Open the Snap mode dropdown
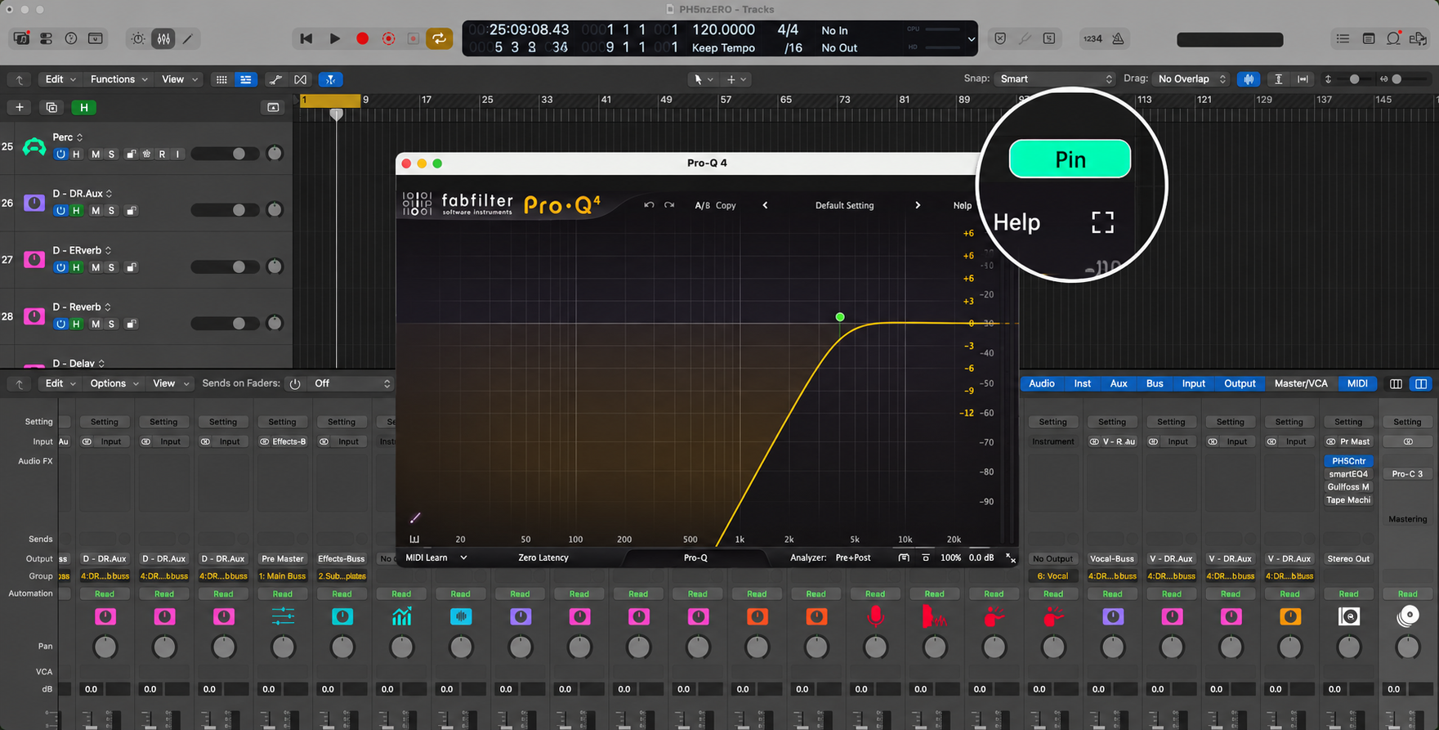This screenshot has height=730, width=1439. tap(1055, 79)
